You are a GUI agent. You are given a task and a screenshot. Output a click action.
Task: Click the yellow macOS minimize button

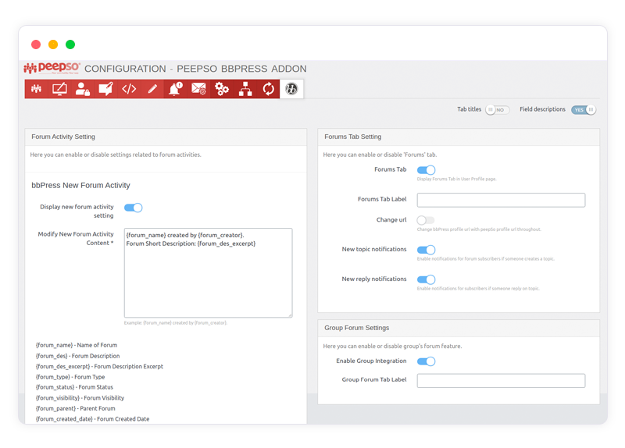[x=53, y=44]
